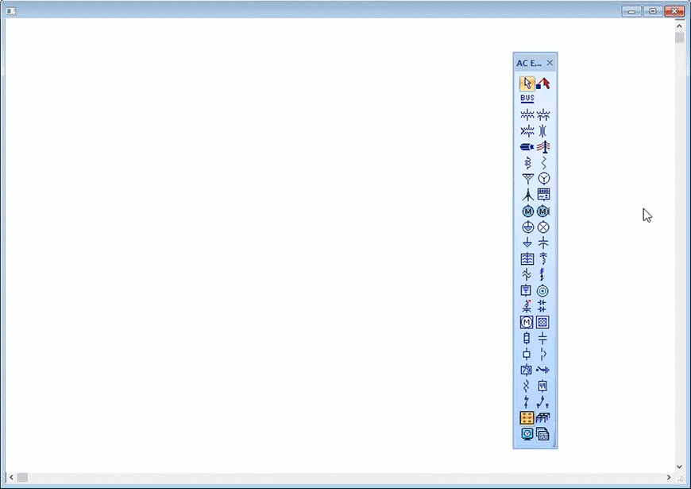Close the AC Elements toolbar
This screenshot has width=691, height=489.
[x=549, y=62]
